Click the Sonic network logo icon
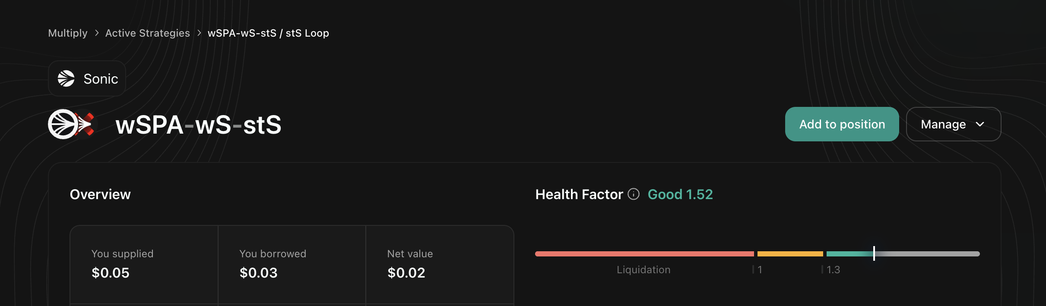Image resolution: width=1046 pixels, height=306 pixels. click(66, 79)
